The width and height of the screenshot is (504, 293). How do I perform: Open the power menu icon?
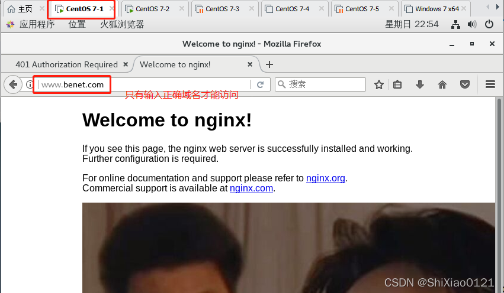tap(489, 24)
